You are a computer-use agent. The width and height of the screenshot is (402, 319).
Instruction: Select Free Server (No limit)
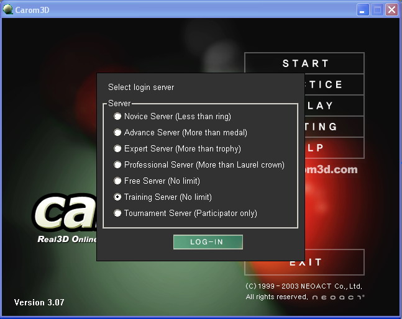pyautogui.click(x=117, y=181)
